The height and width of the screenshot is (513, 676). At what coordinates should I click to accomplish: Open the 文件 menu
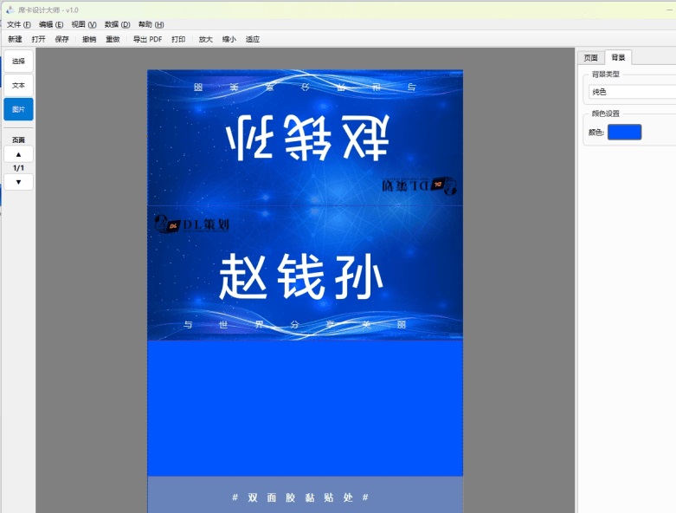[x=19, y=24]
